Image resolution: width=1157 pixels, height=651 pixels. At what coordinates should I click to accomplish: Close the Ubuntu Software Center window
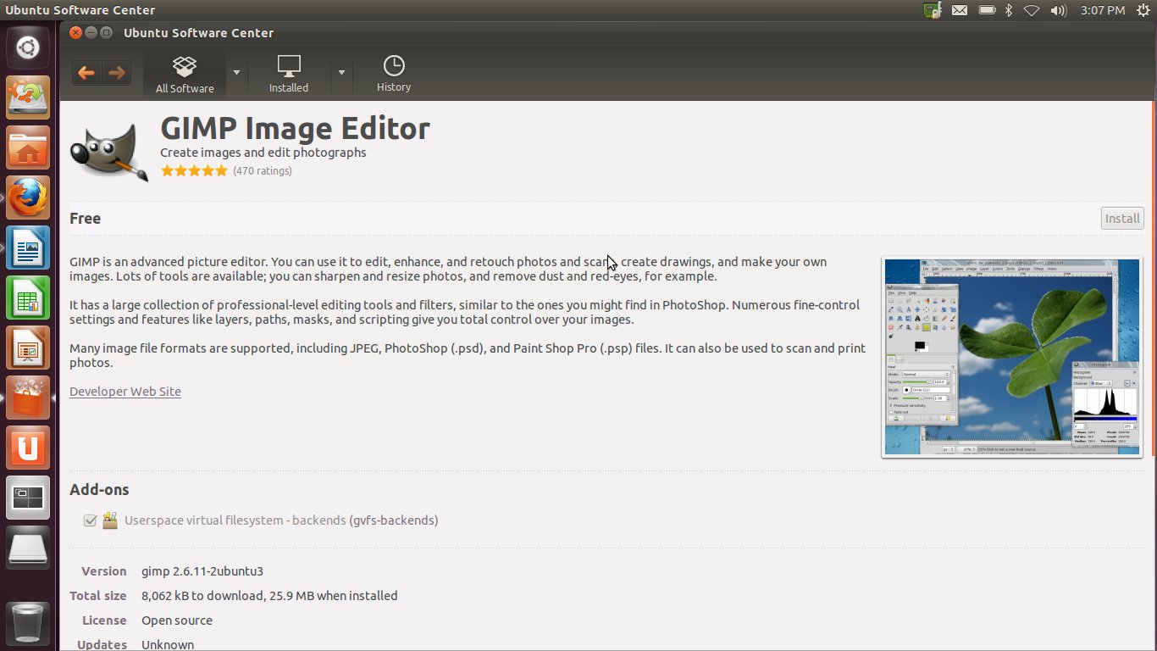[x=75, y=33]
